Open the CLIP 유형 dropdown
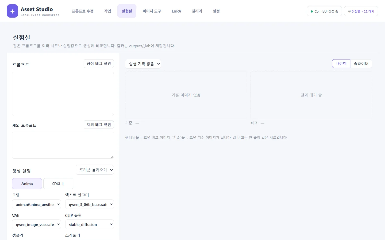The width and height of the screenshot is (385, 240). click(x=90, y=225)
